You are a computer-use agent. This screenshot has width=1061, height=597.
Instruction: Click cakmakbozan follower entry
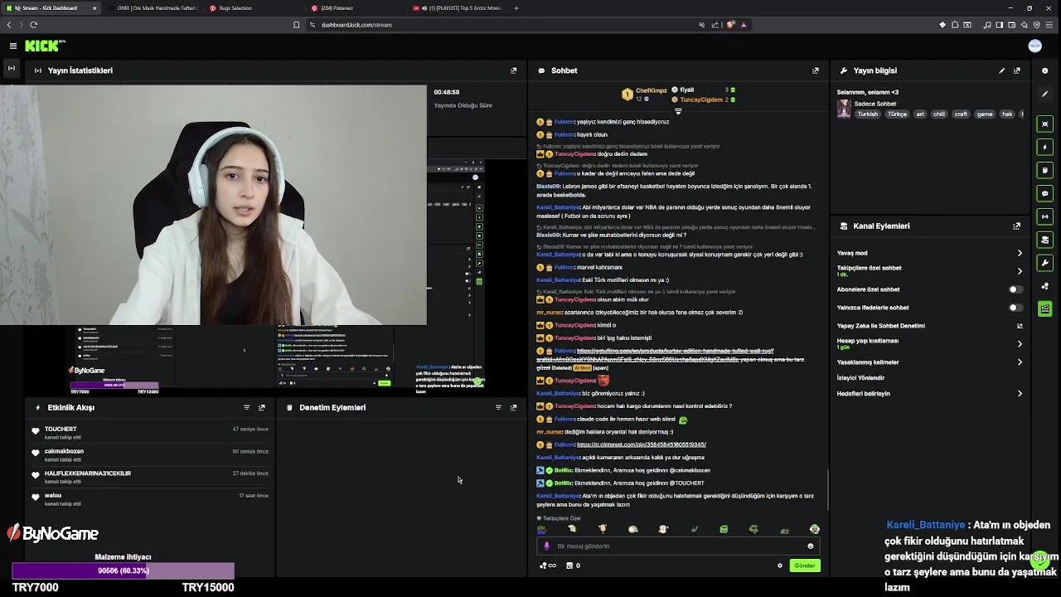152,454
